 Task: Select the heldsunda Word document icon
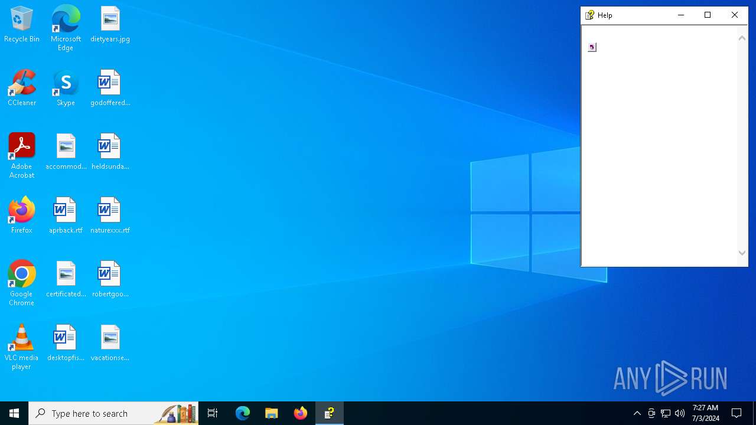click(x=110, y=152)
